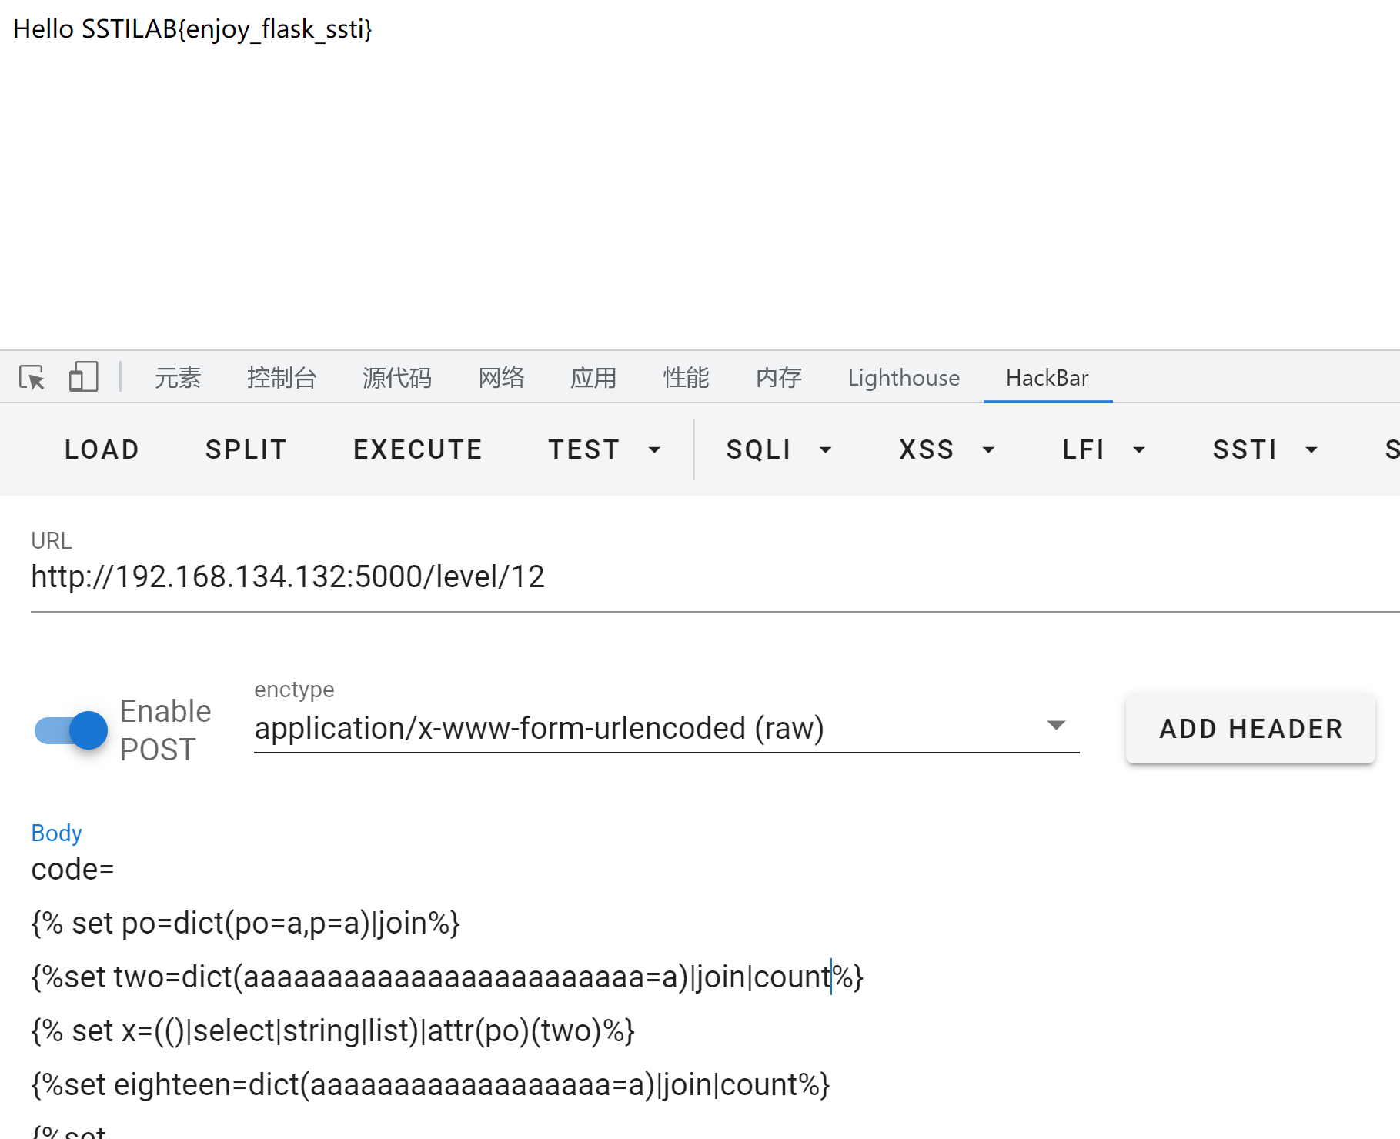This screenshot has height=1139, width=1400.
Task: Switch to the 控制台 (Console) tab
Action: [282, 378]
